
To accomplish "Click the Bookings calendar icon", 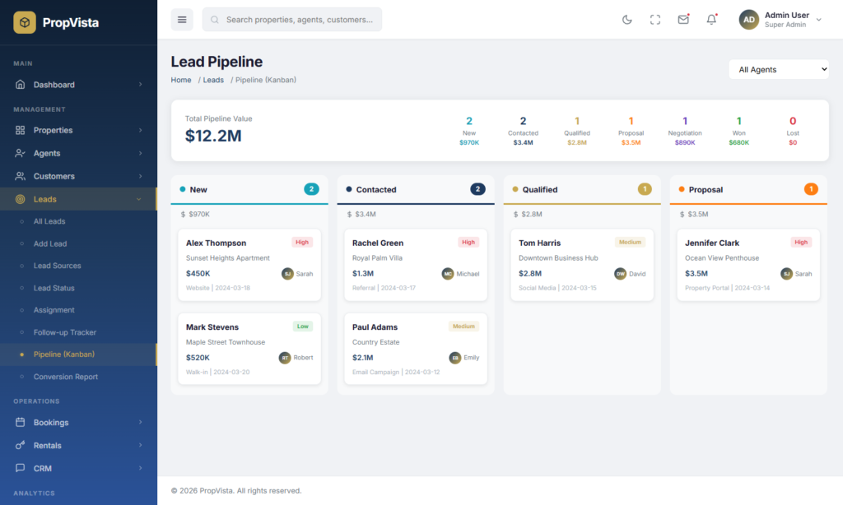I will pos(20,422).
